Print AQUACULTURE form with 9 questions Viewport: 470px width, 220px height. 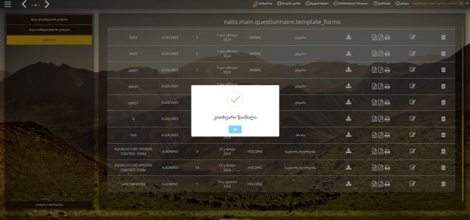click(387, 151)
